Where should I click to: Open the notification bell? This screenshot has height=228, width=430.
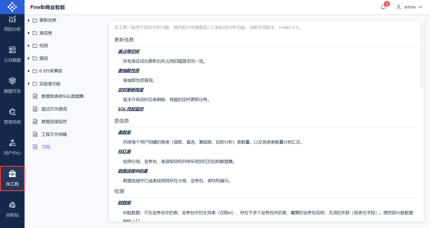[383, 7]
